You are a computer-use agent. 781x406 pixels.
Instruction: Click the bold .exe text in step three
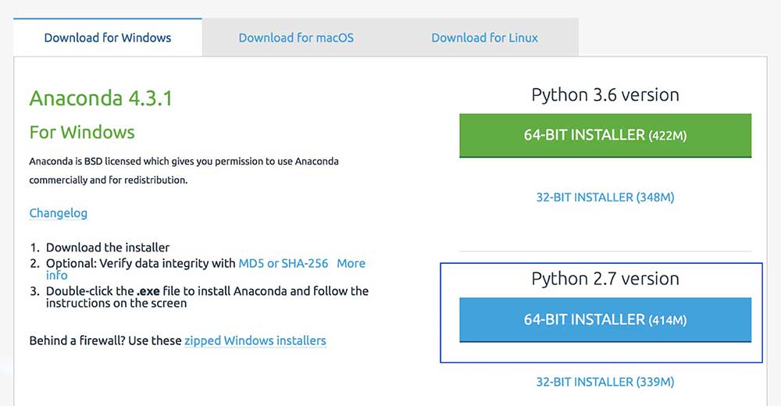tap(148, 291)
